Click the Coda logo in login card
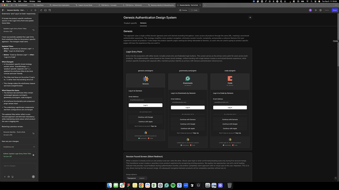Image resolution: width=339 pixels, height=190 pixels. pyautogui.click(x=230, y=78)
